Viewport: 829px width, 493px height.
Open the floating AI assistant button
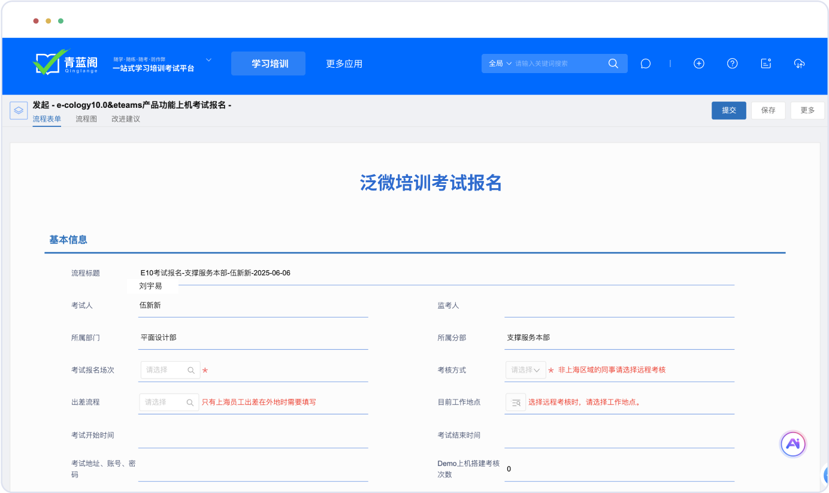pos(793,444)
